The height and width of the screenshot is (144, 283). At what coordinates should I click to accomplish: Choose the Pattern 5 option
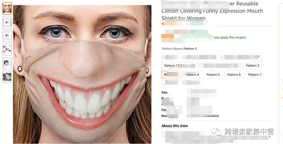[x=213, y=75]
